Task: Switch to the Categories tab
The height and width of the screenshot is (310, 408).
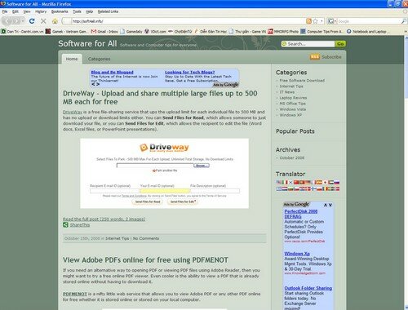Action: tap(99, 59)
